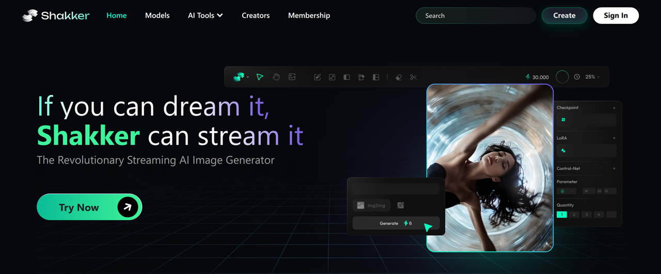The height and width of the screenshot is (274, 661).
Task: Open the AI Tools dropdown menu
Action: (206, 15)
